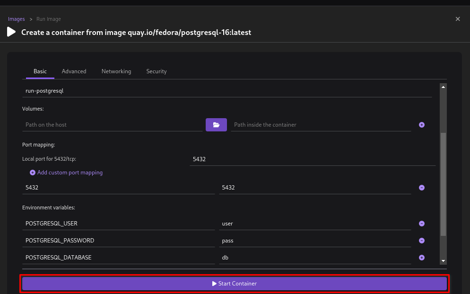Add variable after the POSTGRESQL_DATABASE row

(422, 258)
